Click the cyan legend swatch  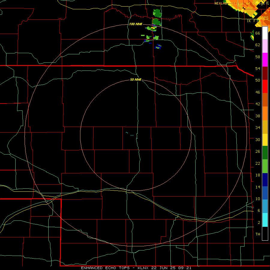265,220
